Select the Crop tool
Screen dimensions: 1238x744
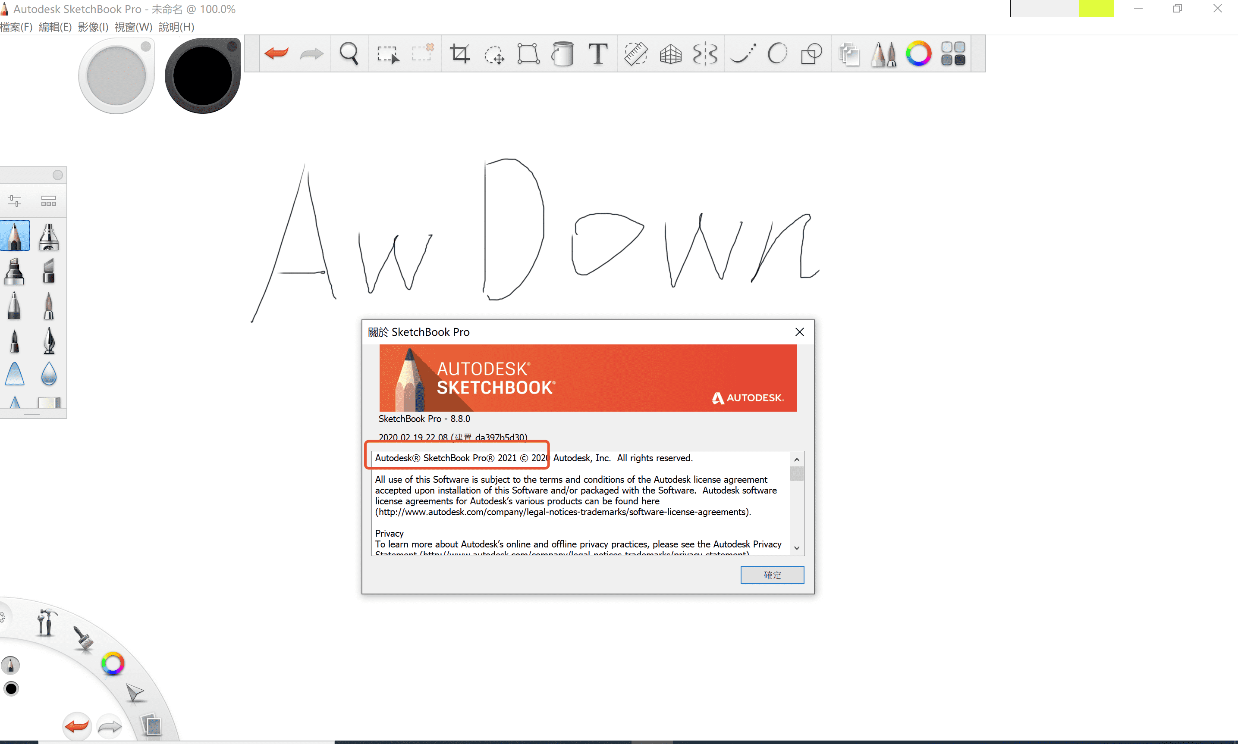tap(459, 53)
